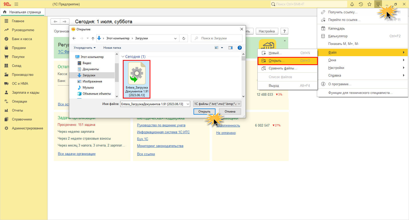
Task: Open the service menu icon in title bar
Action: click(378, 4)
